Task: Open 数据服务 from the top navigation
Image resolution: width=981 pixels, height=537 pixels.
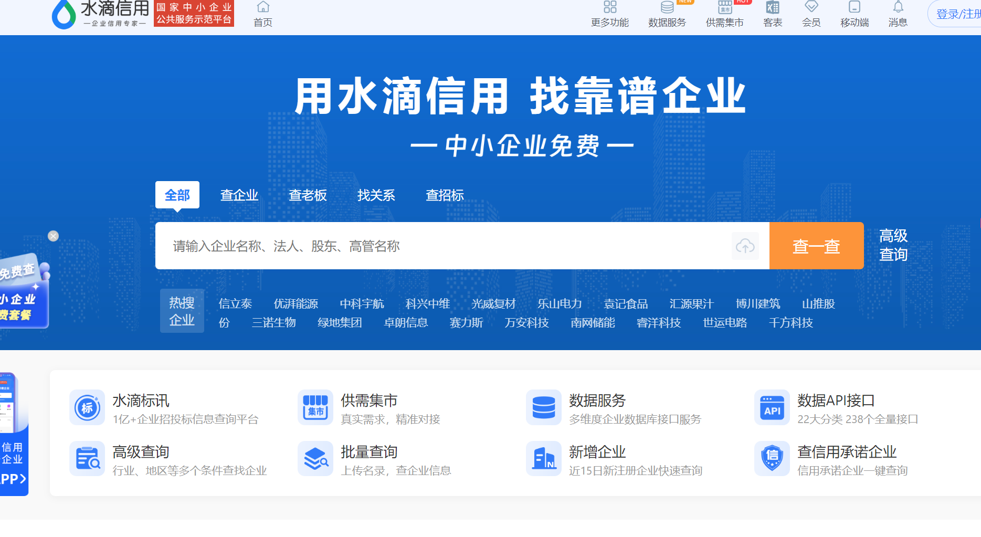Action: coord(667,13)
